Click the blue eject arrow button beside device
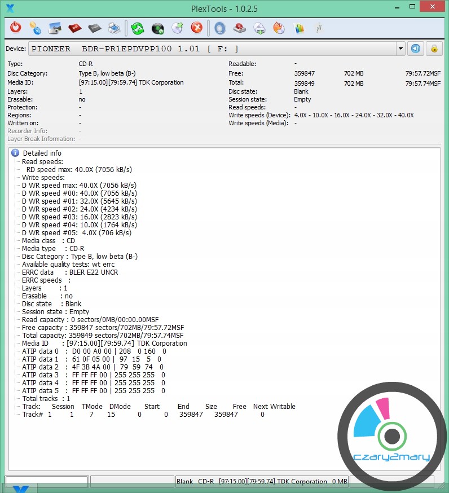The image size is (449, 493). pyautogui.click(x=416, y=49)
